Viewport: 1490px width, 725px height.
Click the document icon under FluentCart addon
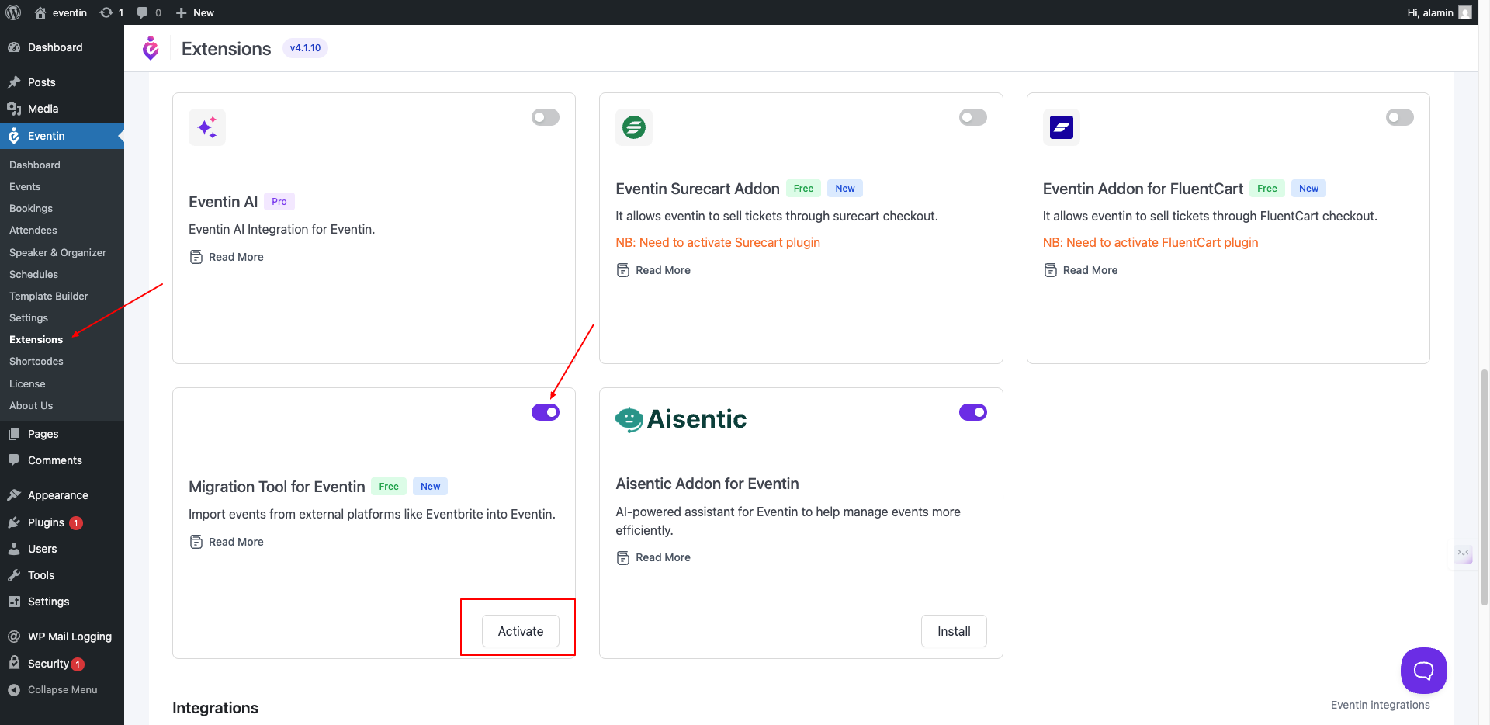(1051, 270)
